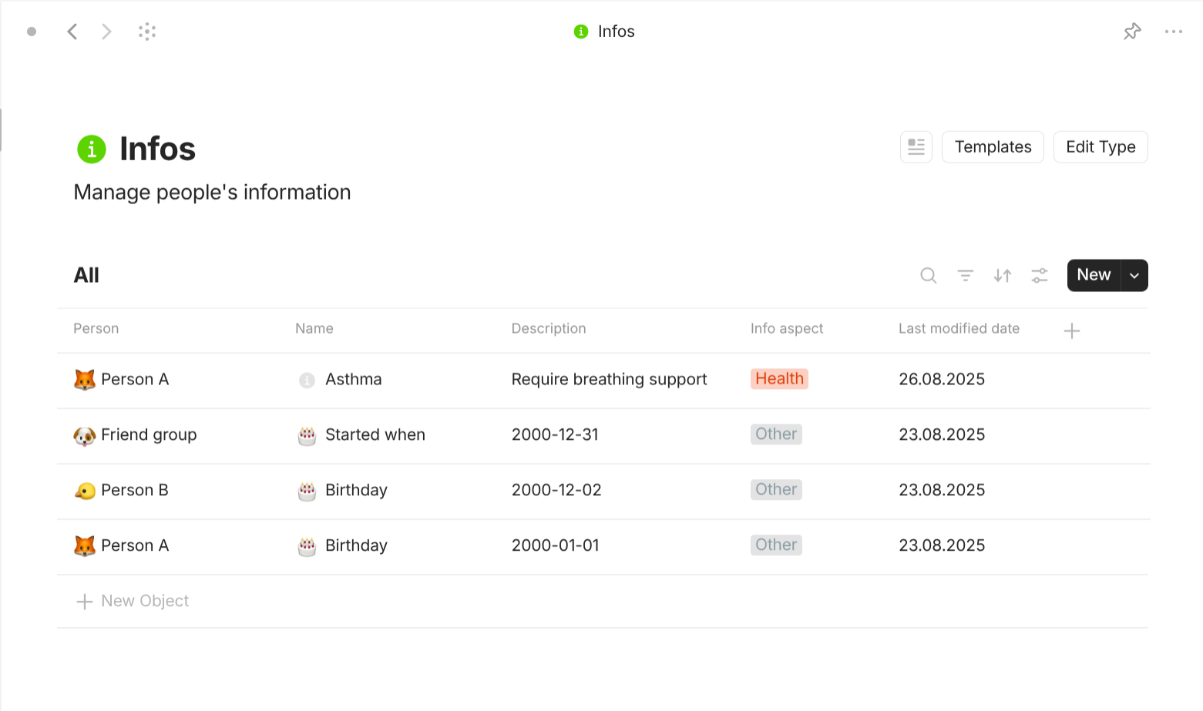Screen dimensions: 1203x711
Task: Open the search icon above the table
Action: click(928, 275)
